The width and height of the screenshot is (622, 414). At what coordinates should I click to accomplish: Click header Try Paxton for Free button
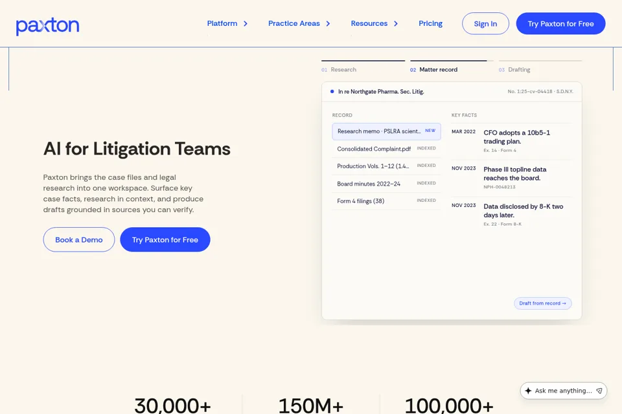[560, 24]
